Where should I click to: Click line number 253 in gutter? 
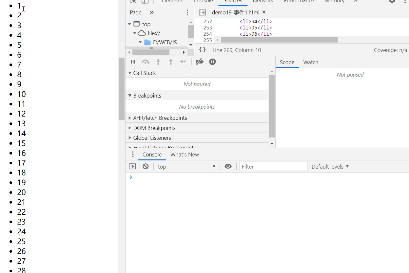pos(207,27)
